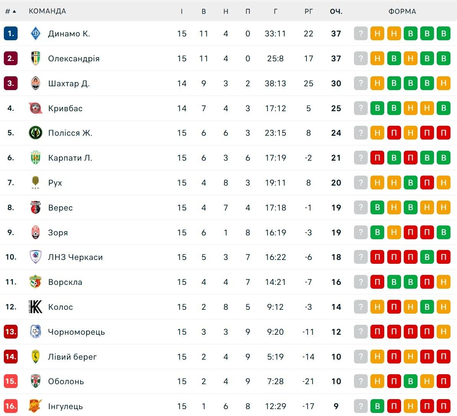
Task: Click Динамо К. upcoming match question mark badge
Action: click(361, 34)
